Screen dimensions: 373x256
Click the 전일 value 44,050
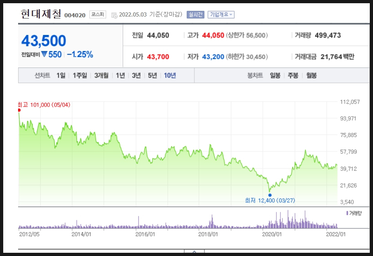click(x=158, y=35)
